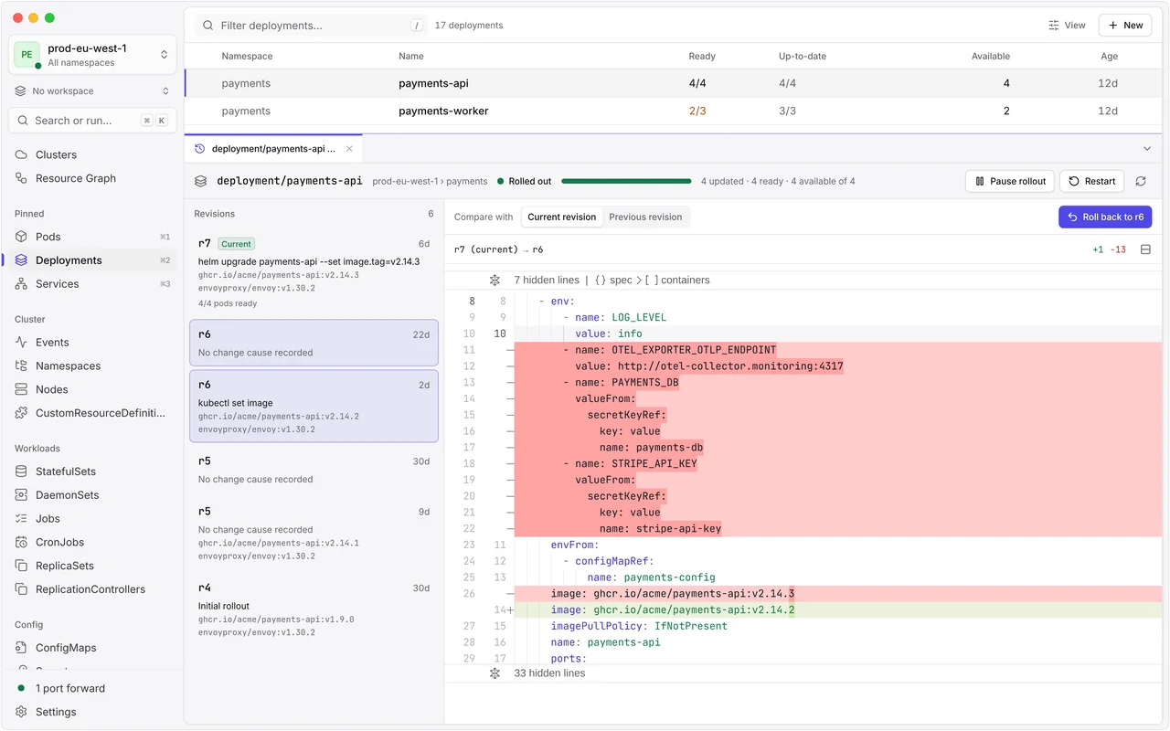The width and height of the screenshot is (1170, 731).
Task: Select r5 revision from 9d ago
Action: 314,533
